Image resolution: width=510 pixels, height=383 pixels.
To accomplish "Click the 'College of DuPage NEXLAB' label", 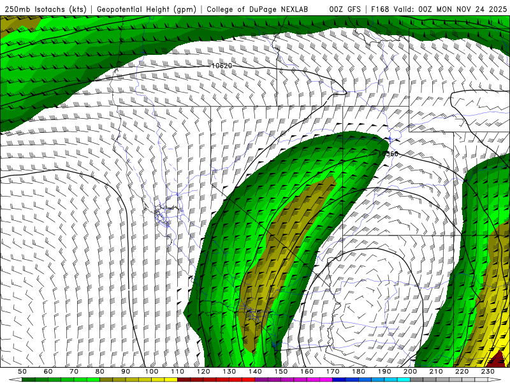I will [x=257, y=10].
